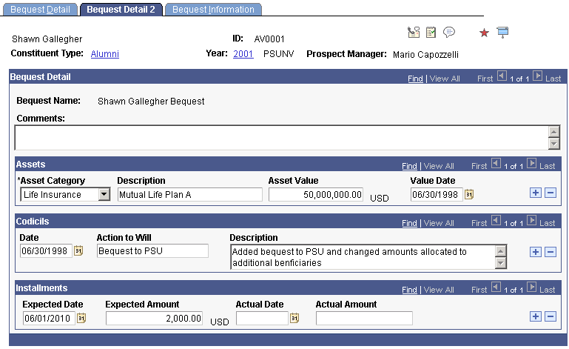This screenshot has width=569, height=349.
Task: Open the Asset Category dropdown
Action: (x=65, y=194)
